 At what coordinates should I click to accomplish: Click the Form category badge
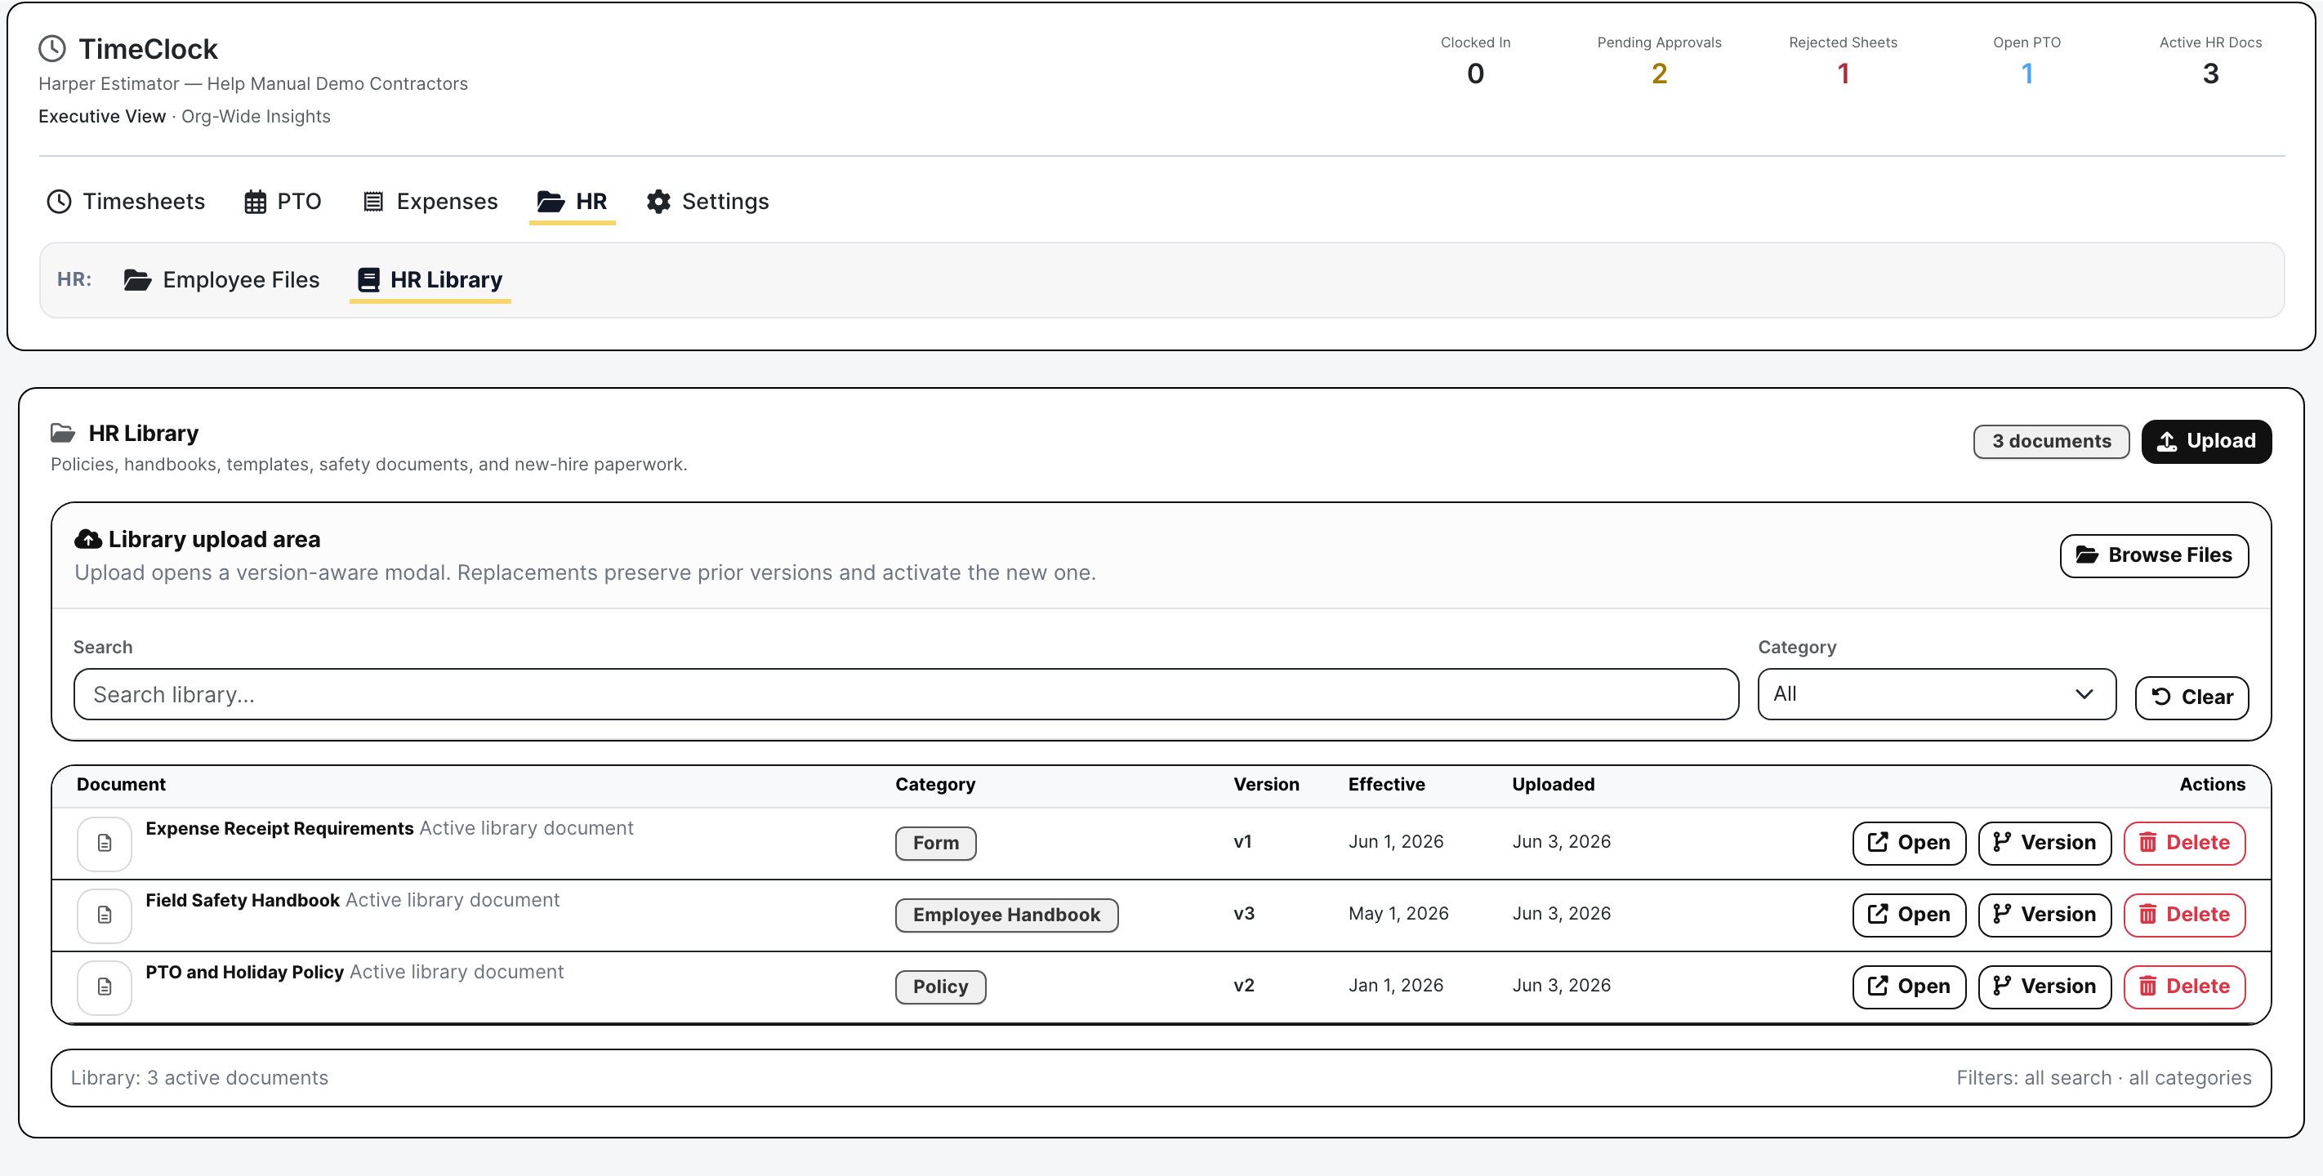click(935, 844)
